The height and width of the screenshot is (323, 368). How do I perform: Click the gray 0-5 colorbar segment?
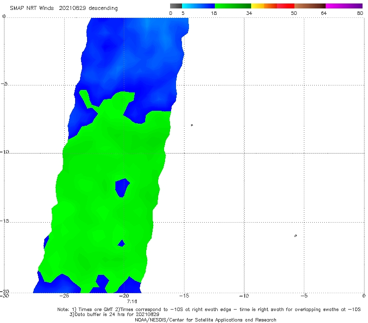pos(176,6)
